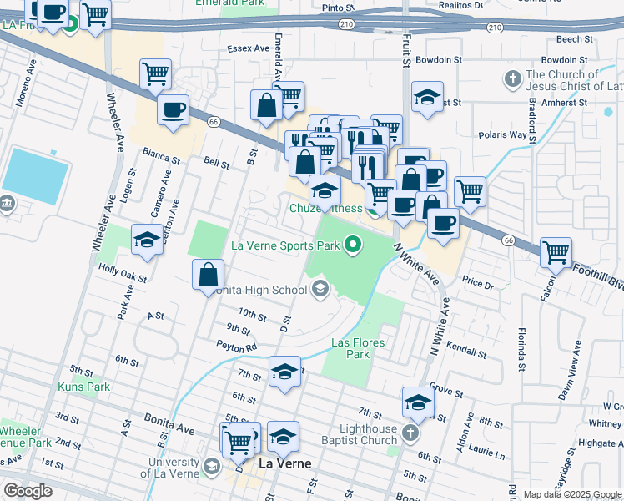This screenshot has height=501, width=624.
Task: Click the La Verne Sports Park pin
Action: [x=353, y=245]
